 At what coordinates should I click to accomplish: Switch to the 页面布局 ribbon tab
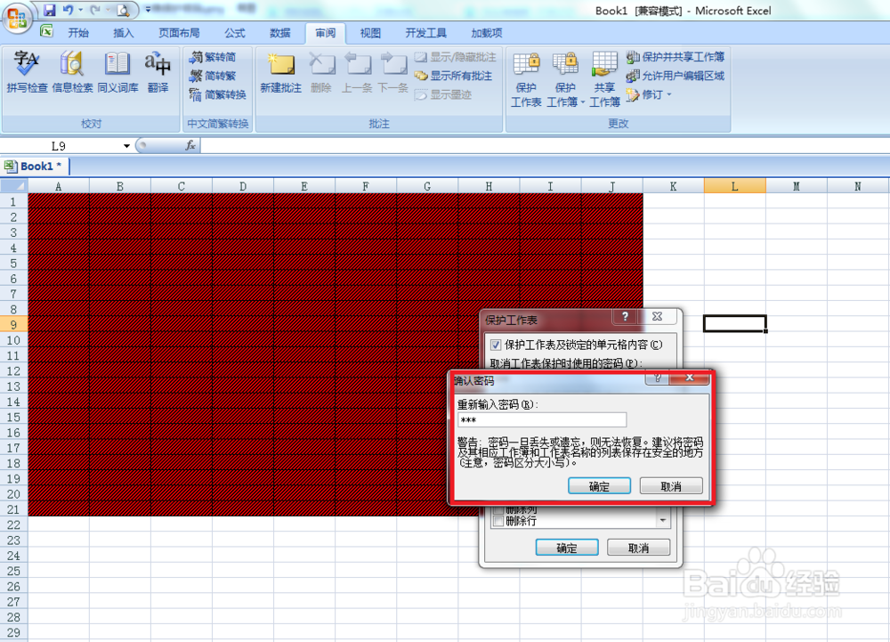[179, 33]
